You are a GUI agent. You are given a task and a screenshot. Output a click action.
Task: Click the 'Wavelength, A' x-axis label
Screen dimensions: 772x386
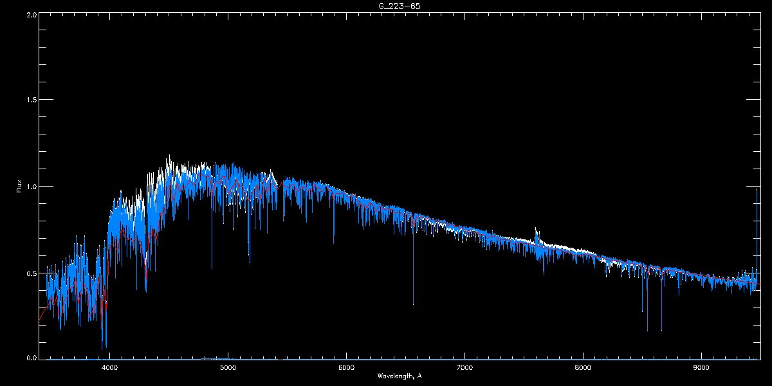coord(400,376)
